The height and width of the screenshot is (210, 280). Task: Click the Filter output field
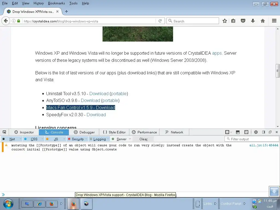coord(252,139)
